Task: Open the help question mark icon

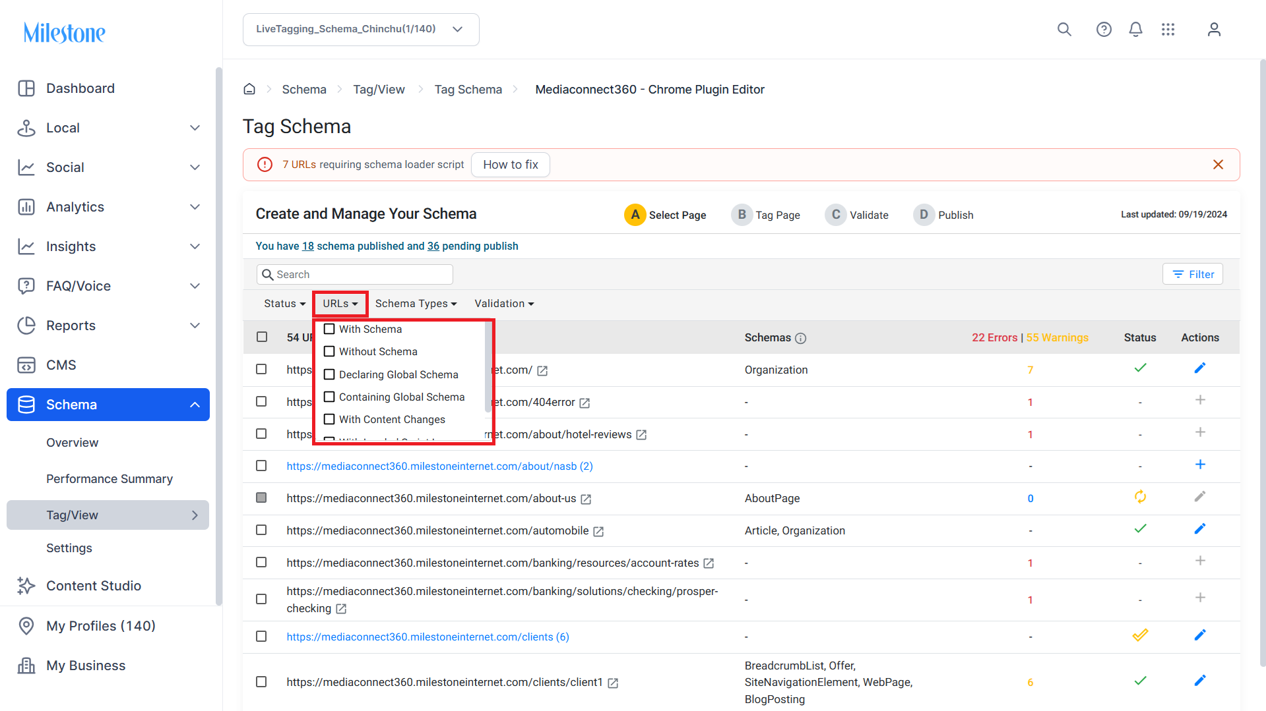Action: click(1104, 30)
